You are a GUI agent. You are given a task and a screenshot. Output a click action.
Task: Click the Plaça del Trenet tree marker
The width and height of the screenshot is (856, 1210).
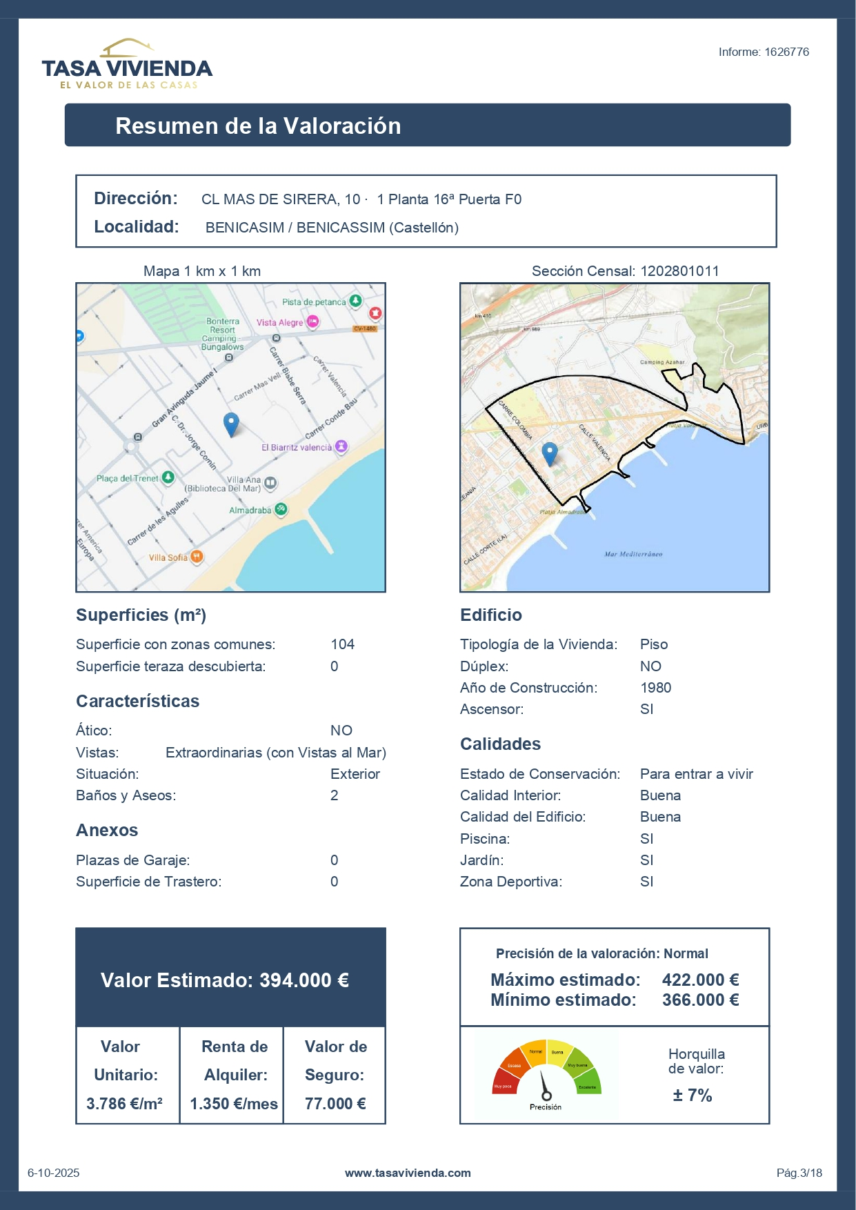point(168,477)
